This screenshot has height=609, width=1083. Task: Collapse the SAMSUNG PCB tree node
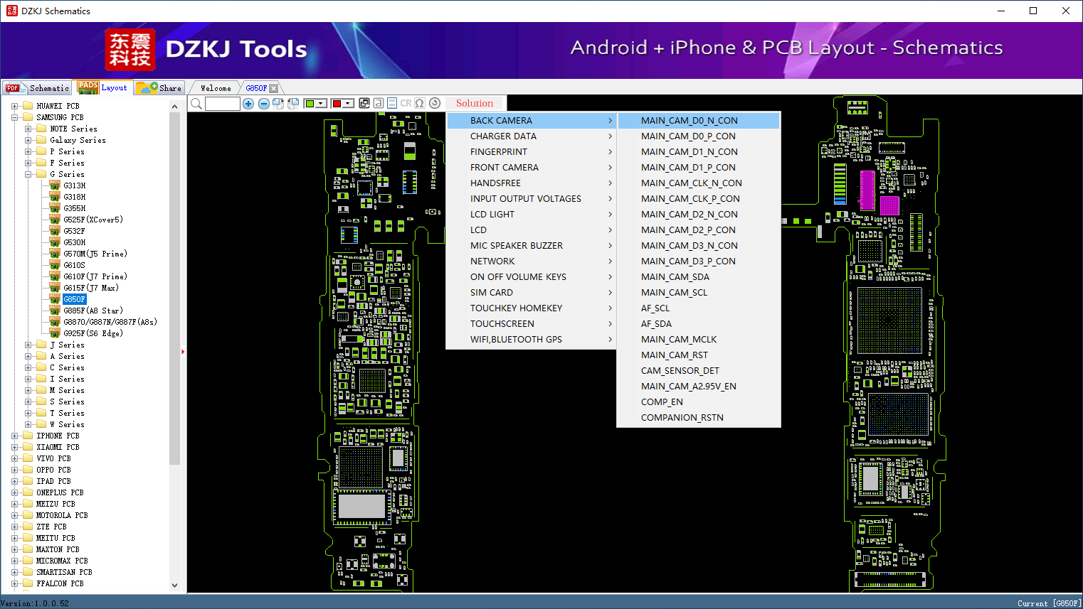pyautogui.click(x=15, y=117)
